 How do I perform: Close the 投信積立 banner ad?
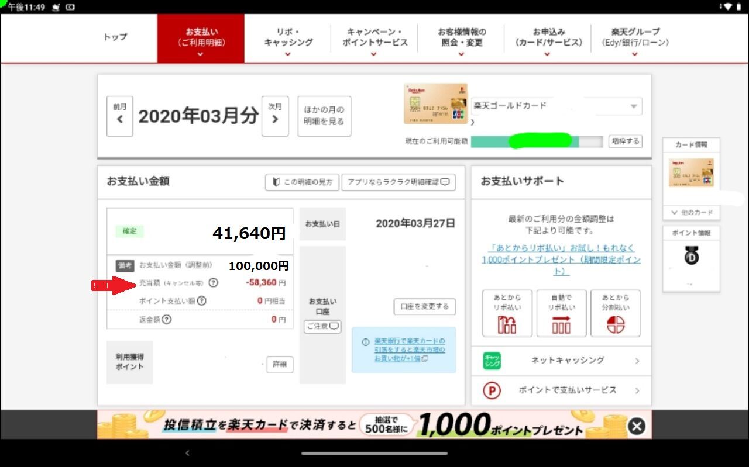coord(637,426)
